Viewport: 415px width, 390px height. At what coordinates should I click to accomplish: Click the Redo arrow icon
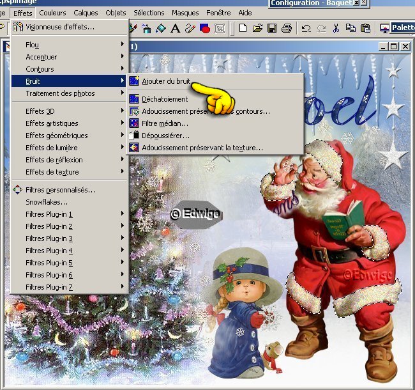pyautogui.click(x=321, y=28)
